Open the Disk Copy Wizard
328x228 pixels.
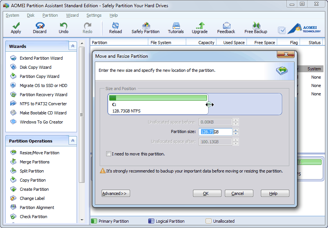click(36, 67)
